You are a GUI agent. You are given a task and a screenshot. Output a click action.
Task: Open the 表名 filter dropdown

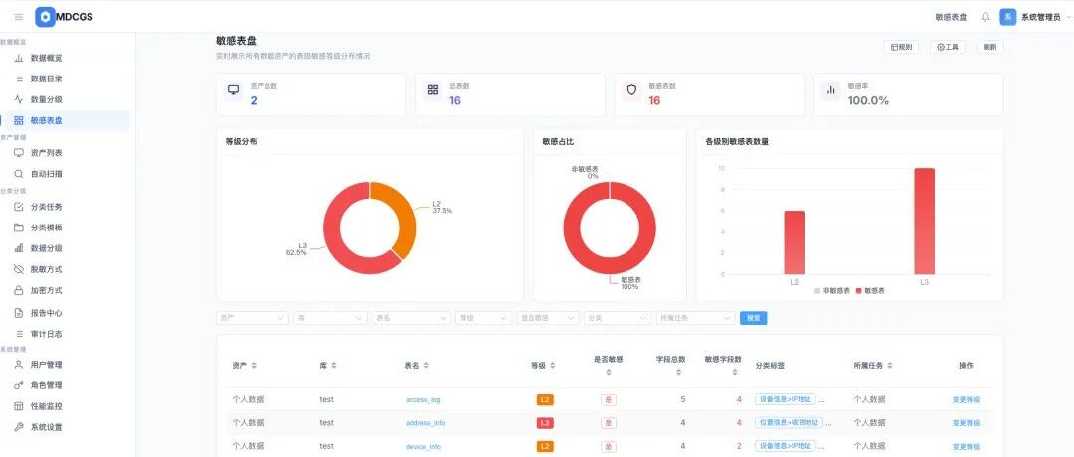[x=412, y=318]
